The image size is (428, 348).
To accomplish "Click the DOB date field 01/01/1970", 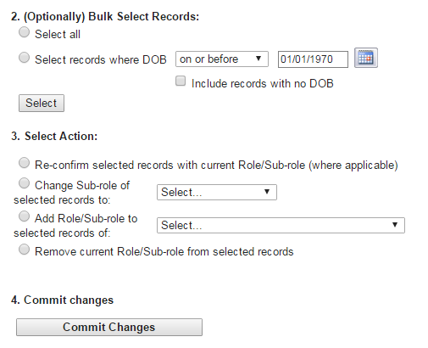I will point(313,59).
